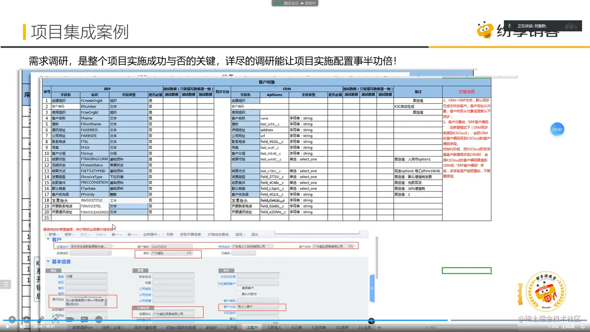This screenshot has width=590, height=332.
Task: Open the 保存 toolbar dropdown
Action: (69, 234)
